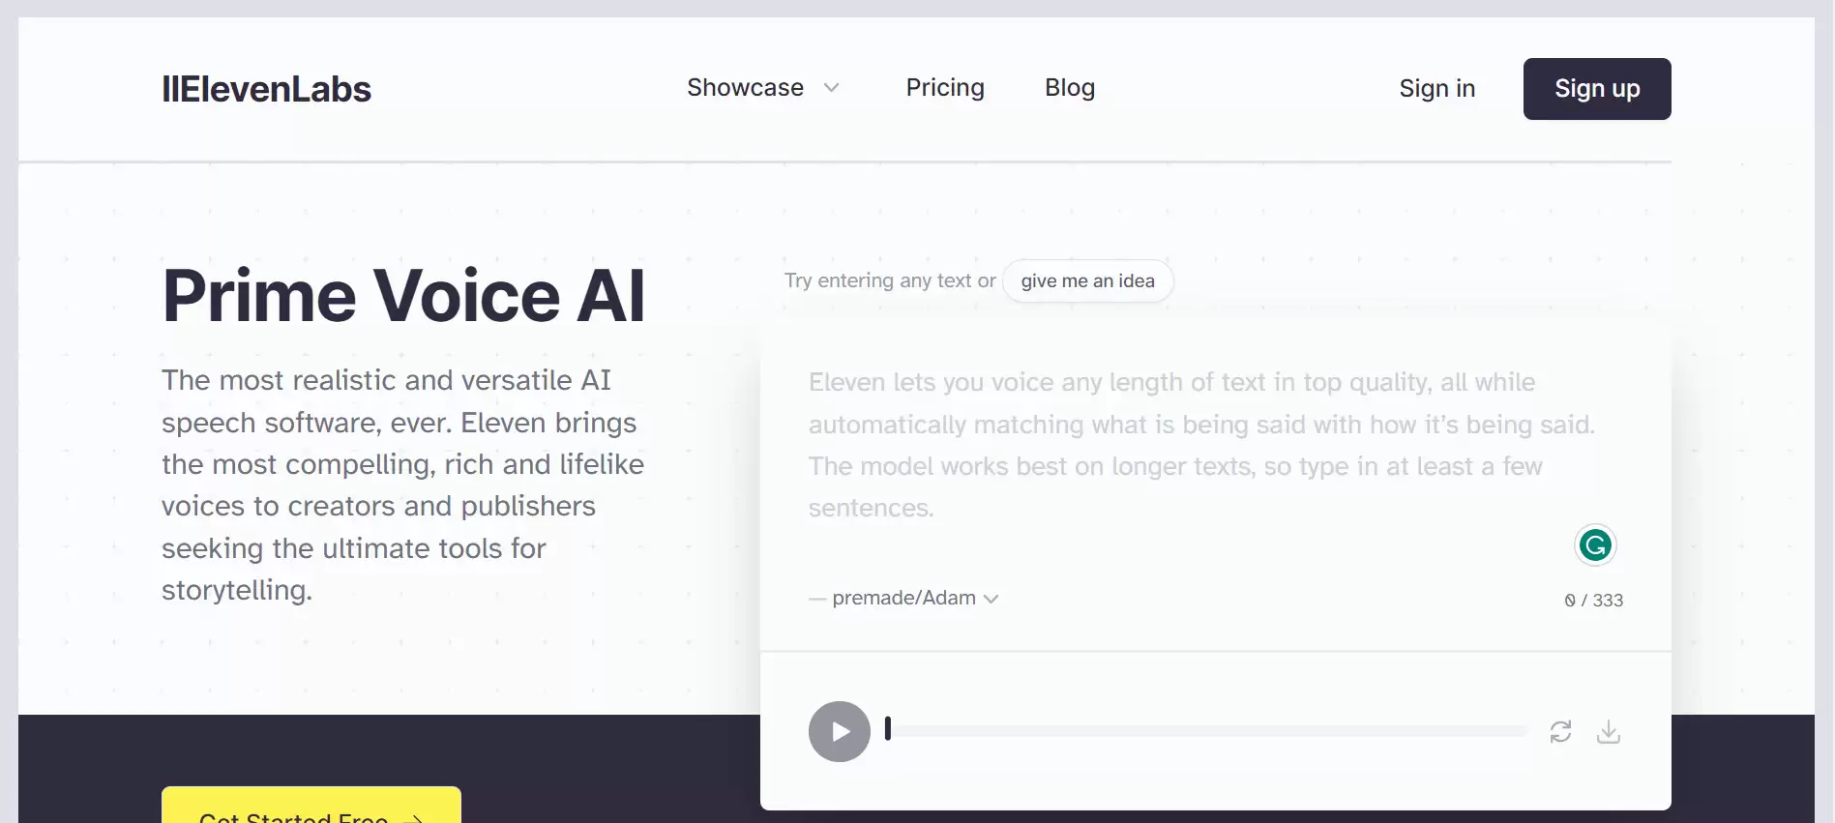Click the regenerate audio icon
Image resolution: width=1835 pixels, height=823 pixels.
coord(1560,732)
